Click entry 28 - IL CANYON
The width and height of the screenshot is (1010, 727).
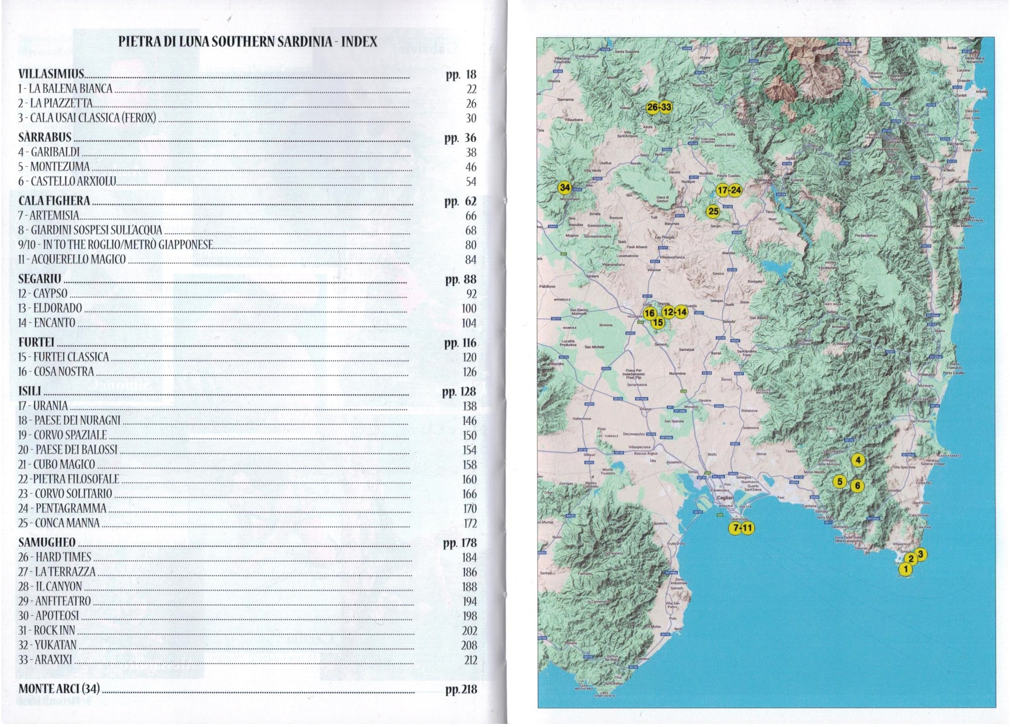(x=50, y=586)
